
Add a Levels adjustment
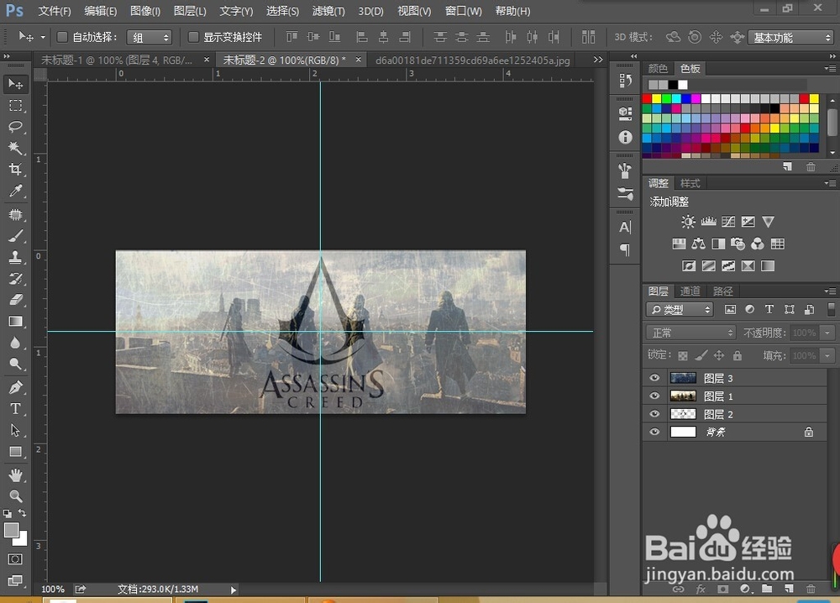[x=708, y=222]
